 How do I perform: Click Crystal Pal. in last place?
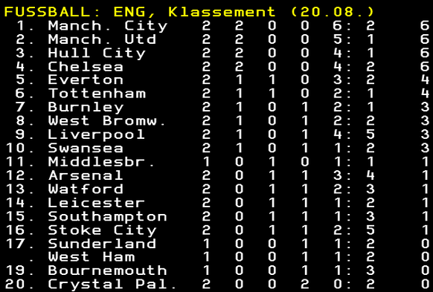[112, 285]
